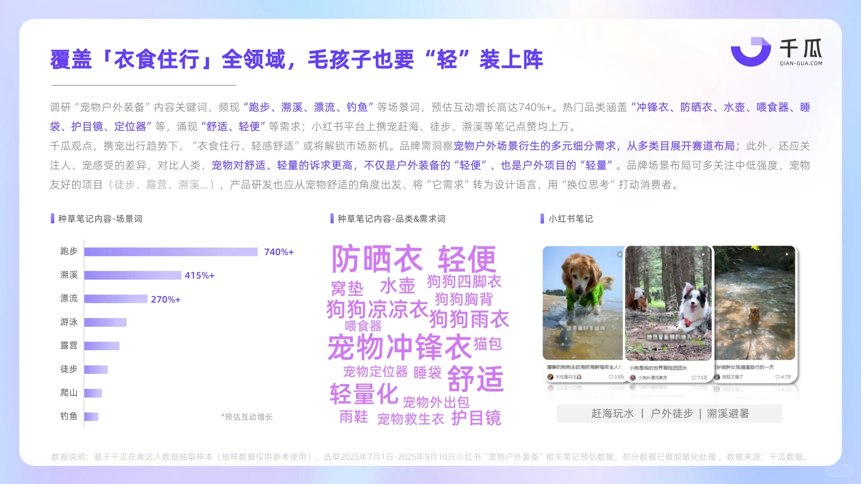Click the 徒步 bar in the chart
Image resolution: width=861 pixels, height=484 pixels.
click(x=96, y=369)
